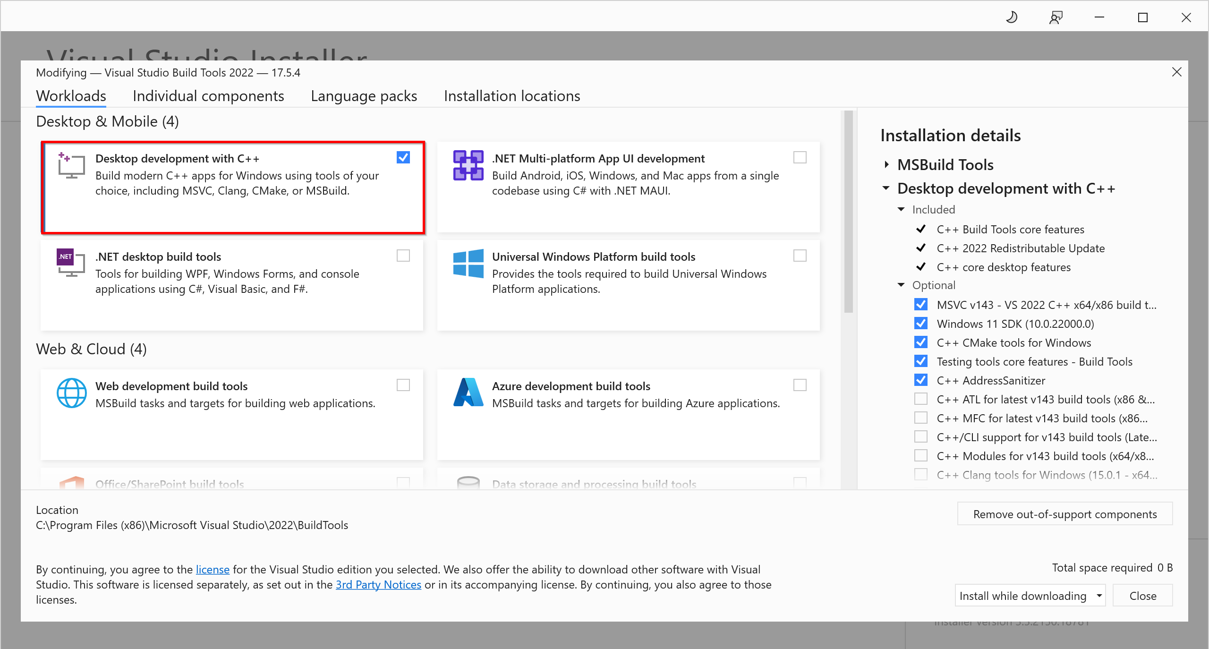Open the 3rd Party Notices link
This screenshot has width=1209, height=649.
tap(378, 584)
